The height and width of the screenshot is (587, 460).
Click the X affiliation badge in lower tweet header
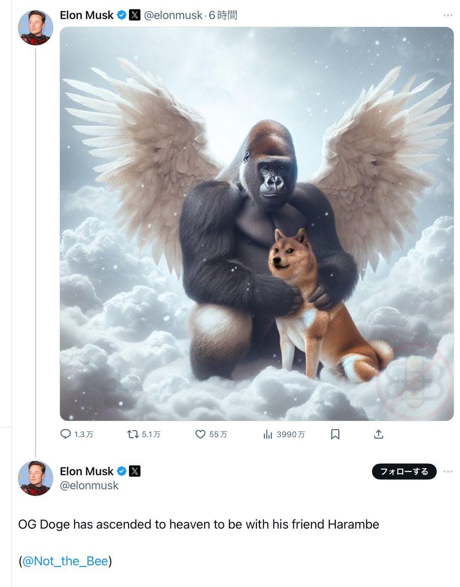(x=134, y=471)
